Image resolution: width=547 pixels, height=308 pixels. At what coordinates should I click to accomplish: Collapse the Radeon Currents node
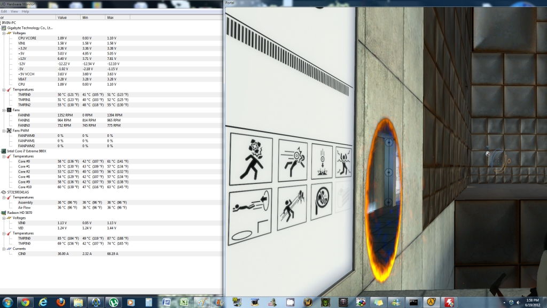tap(4, 249)
